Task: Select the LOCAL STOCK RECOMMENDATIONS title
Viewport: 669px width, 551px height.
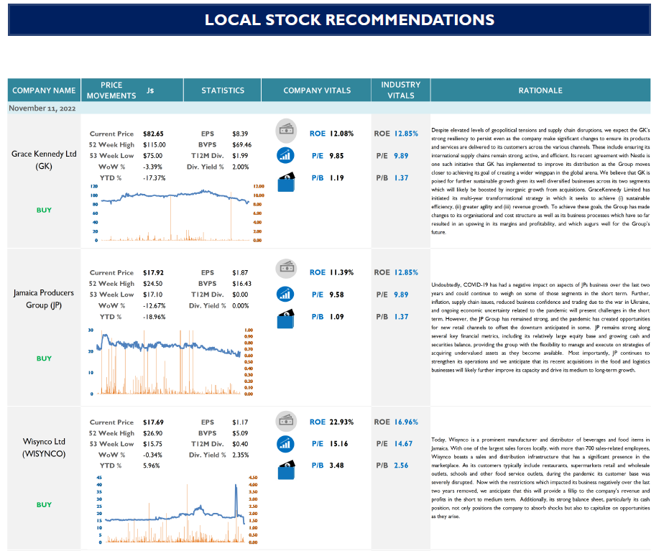Action: pos(349,20)
